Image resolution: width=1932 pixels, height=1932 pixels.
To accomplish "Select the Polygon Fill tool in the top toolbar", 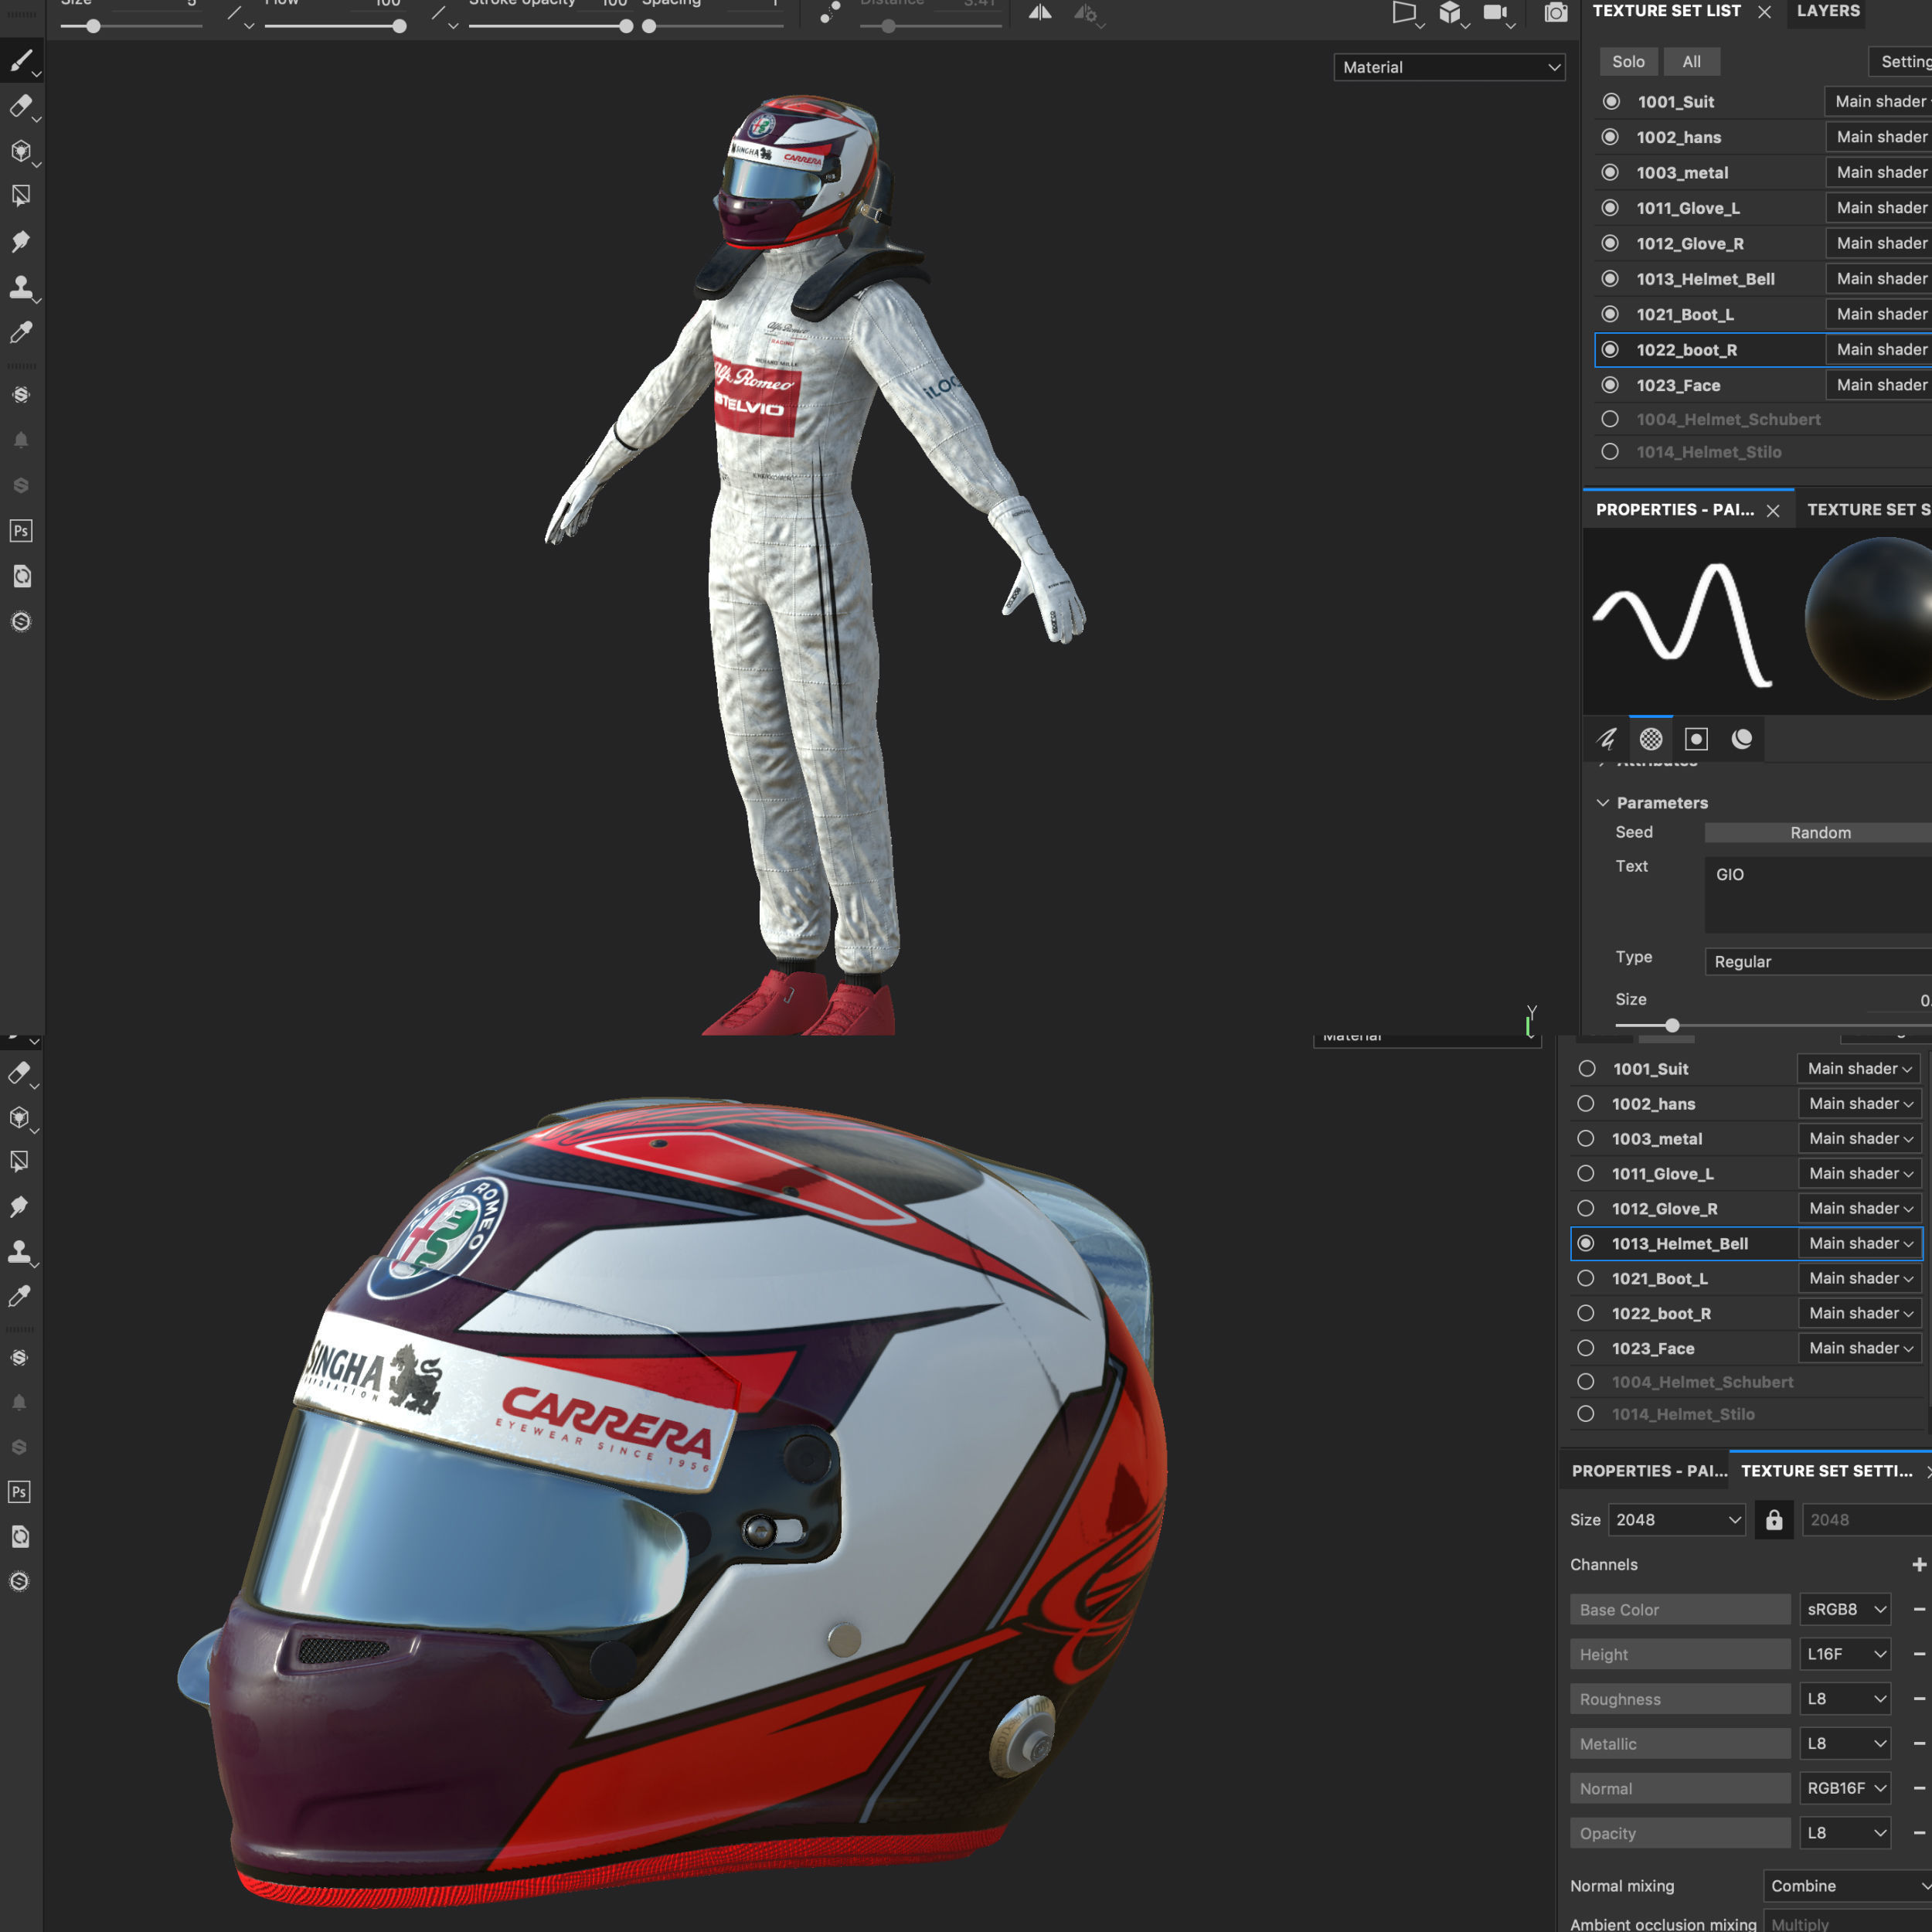I will [21, 196].
